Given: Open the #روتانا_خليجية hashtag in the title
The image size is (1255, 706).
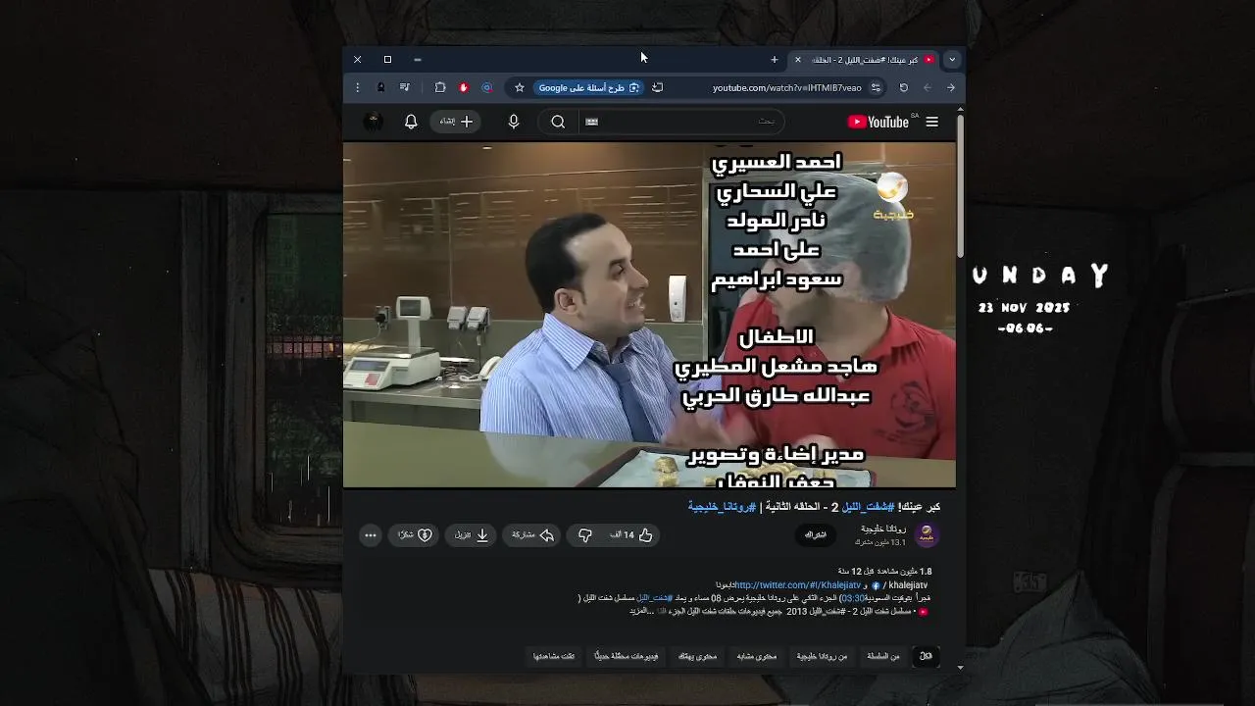Looking at the screenshot, I should click(x=722, y=507).
